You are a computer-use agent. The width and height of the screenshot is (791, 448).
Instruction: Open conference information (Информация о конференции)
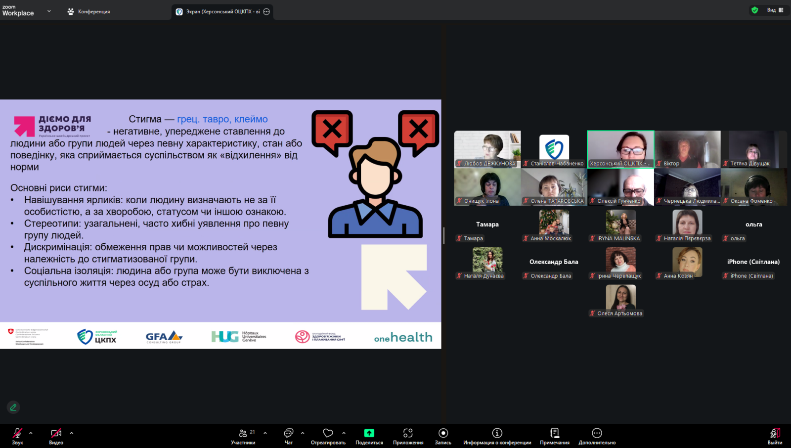pos(497,434)
